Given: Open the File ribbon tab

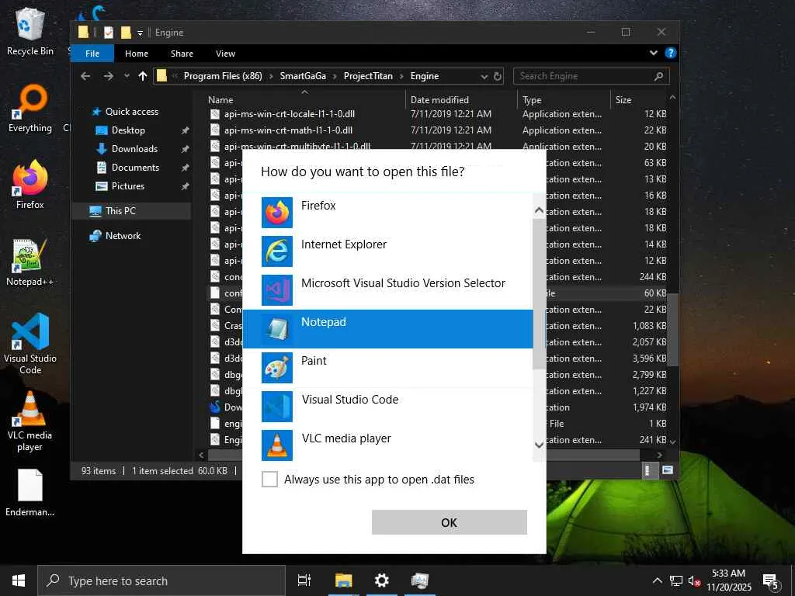Looking at the screenshot, I should point(92,54).
